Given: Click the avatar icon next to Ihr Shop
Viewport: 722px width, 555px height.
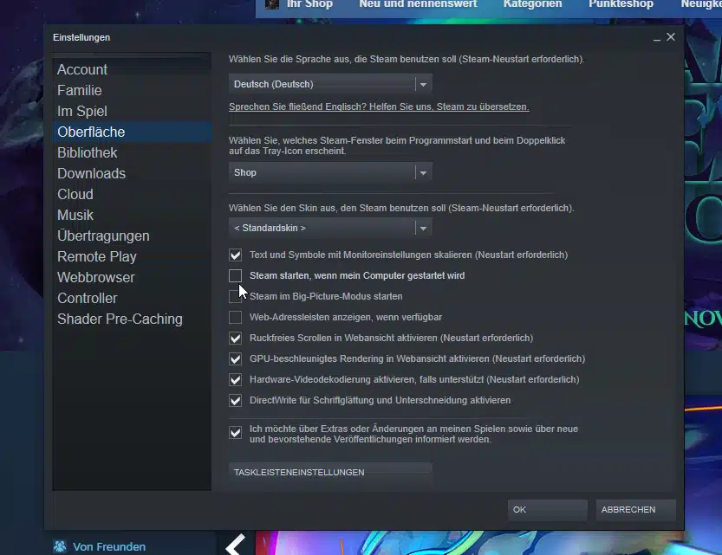Looking at the screenshot, I should pos(271,4).
